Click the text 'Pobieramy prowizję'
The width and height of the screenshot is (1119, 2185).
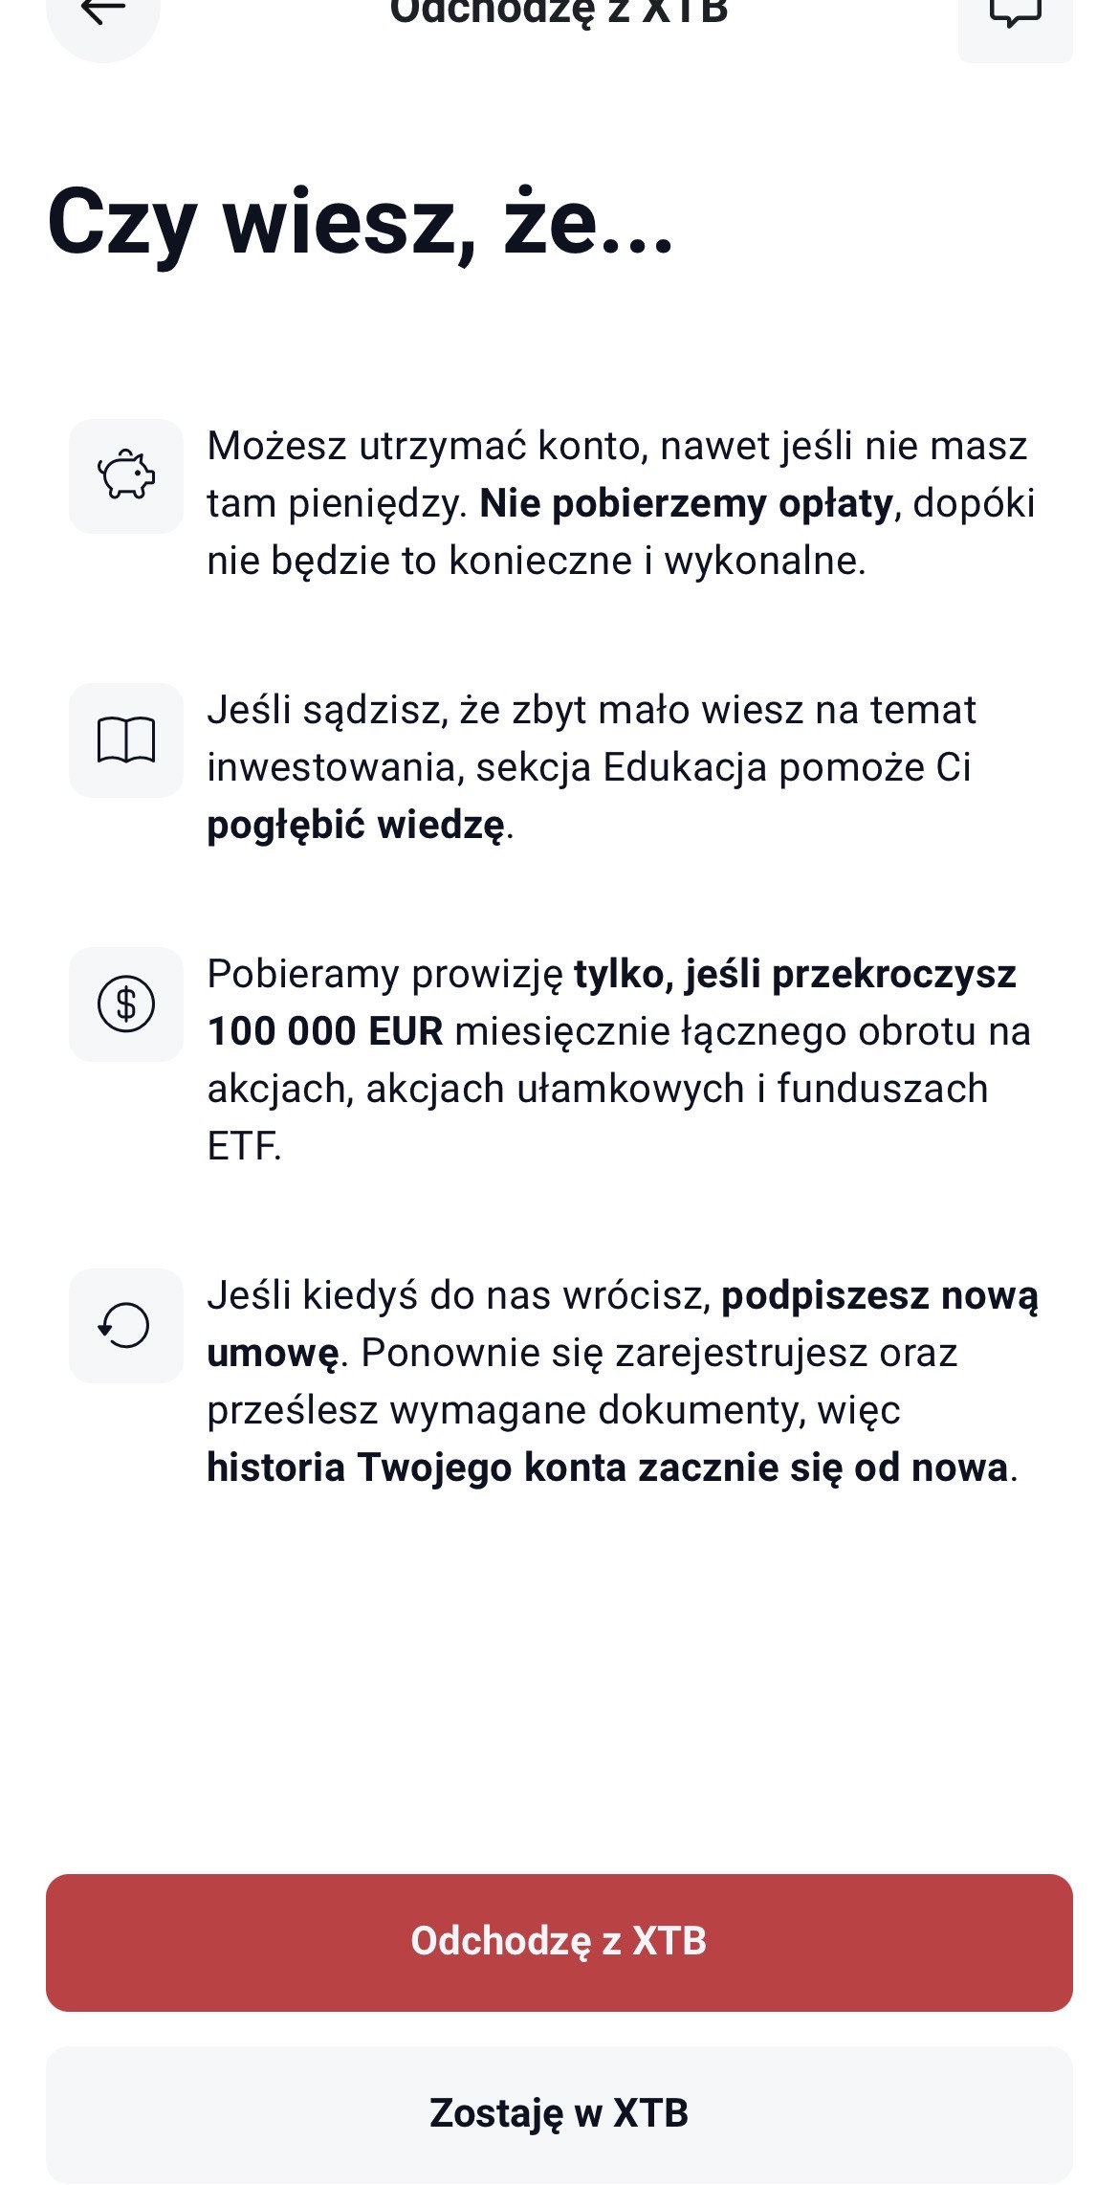point(385,975)
